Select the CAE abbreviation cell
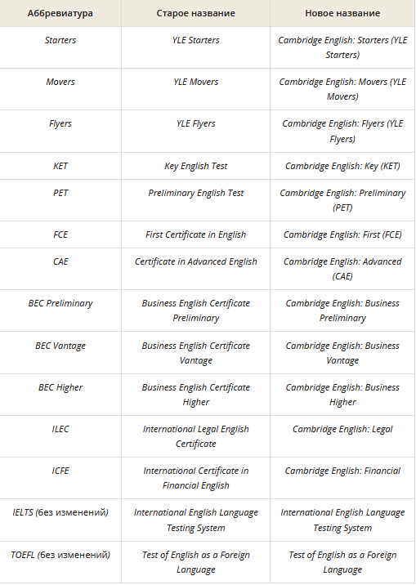Image resolution: width=416 pixels, height=585 pixels. pyautogui.click(x=60, y=269)
